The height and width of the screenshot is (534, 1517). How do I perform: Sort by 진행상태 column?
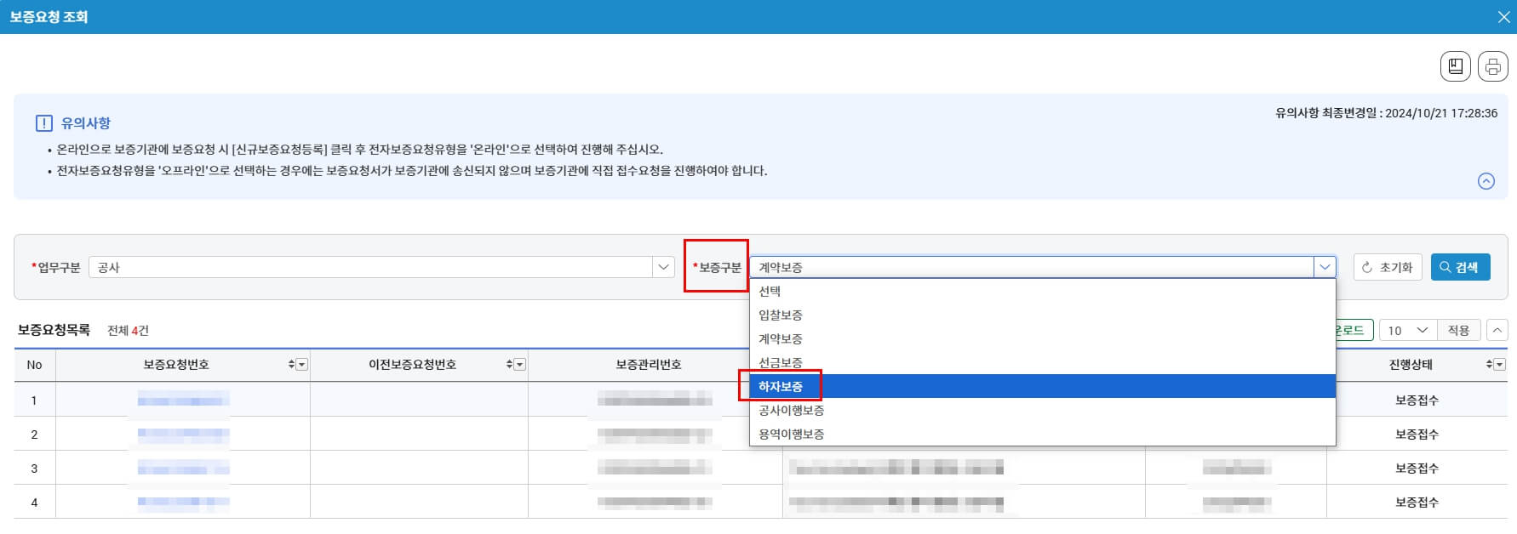pyautogui.click(x=1489, y=364)
